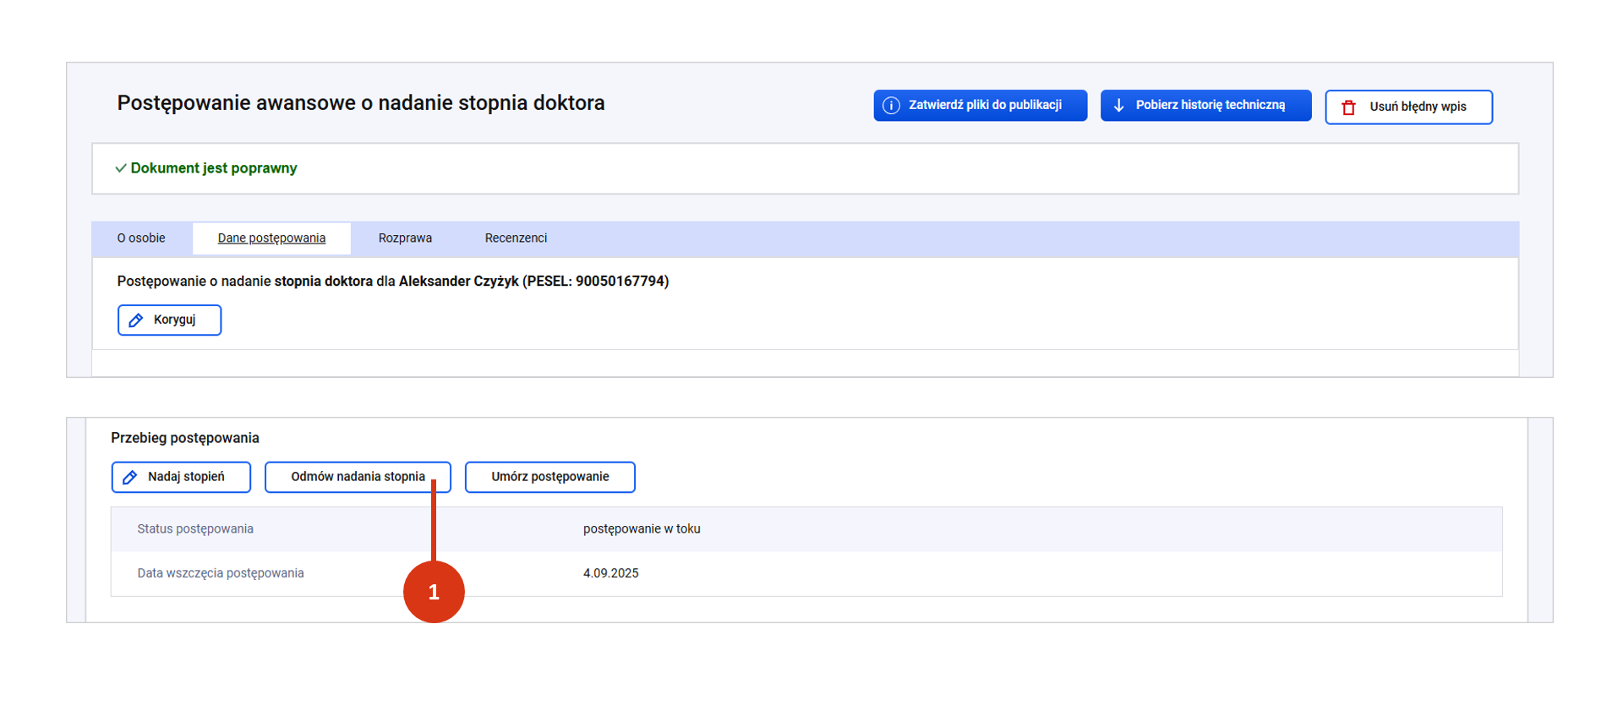
Task: Select the Dane postępowania tab
Action: [271, 238]
